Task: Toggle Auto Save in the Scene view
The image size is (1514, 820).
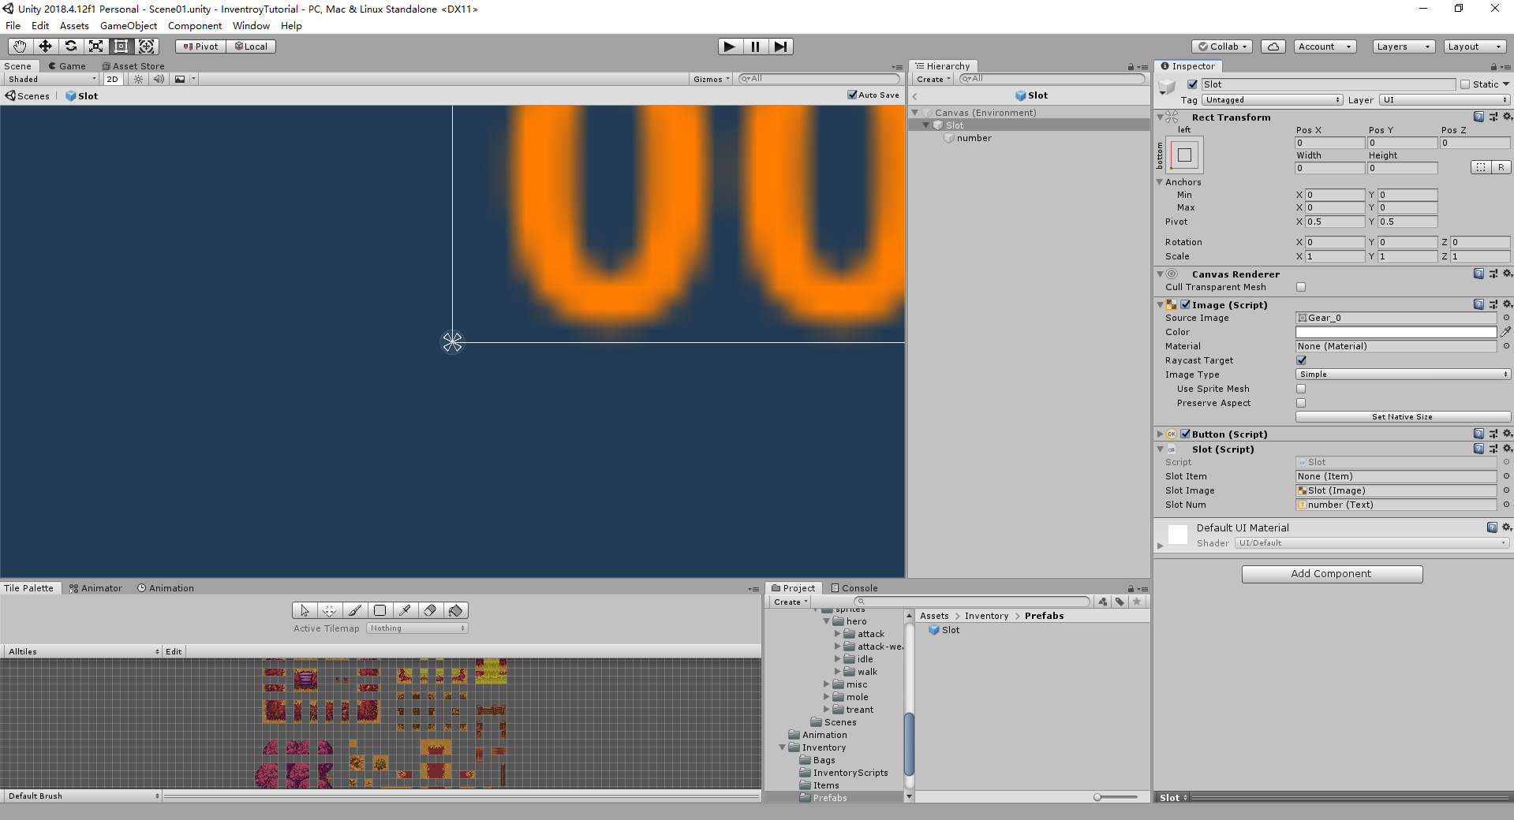Action: coord(851,95)
